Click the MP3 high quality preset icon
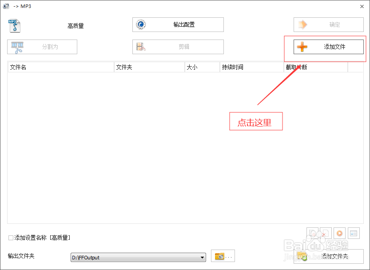Screen dimensions: 370x270 (14, 25)
